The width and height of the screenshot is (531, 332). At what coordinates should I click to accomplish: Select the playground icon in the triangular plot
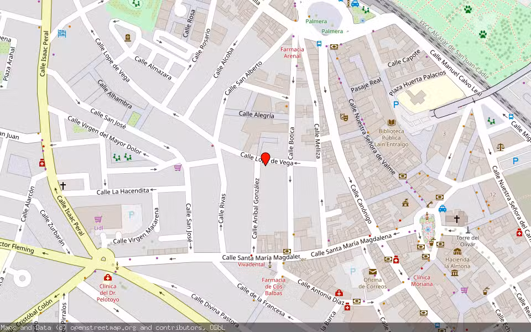(x=491, y=121)
